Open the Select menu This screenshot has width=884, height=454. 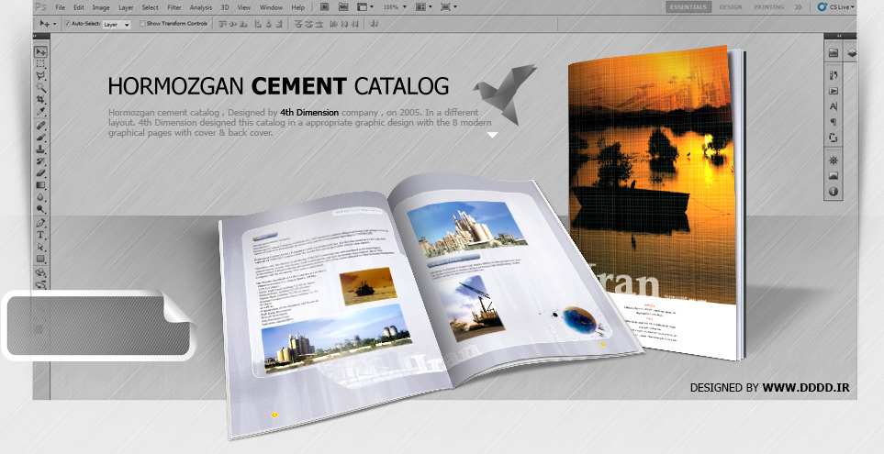coord(150,8)
